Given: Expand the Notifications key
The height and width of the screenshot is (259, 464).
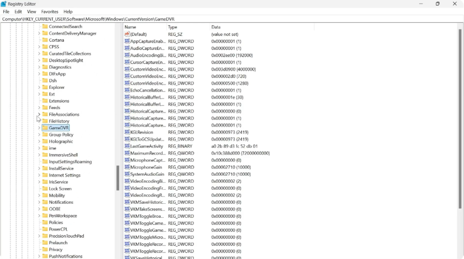Looking at the screenshot, I should tap(39, 202).
